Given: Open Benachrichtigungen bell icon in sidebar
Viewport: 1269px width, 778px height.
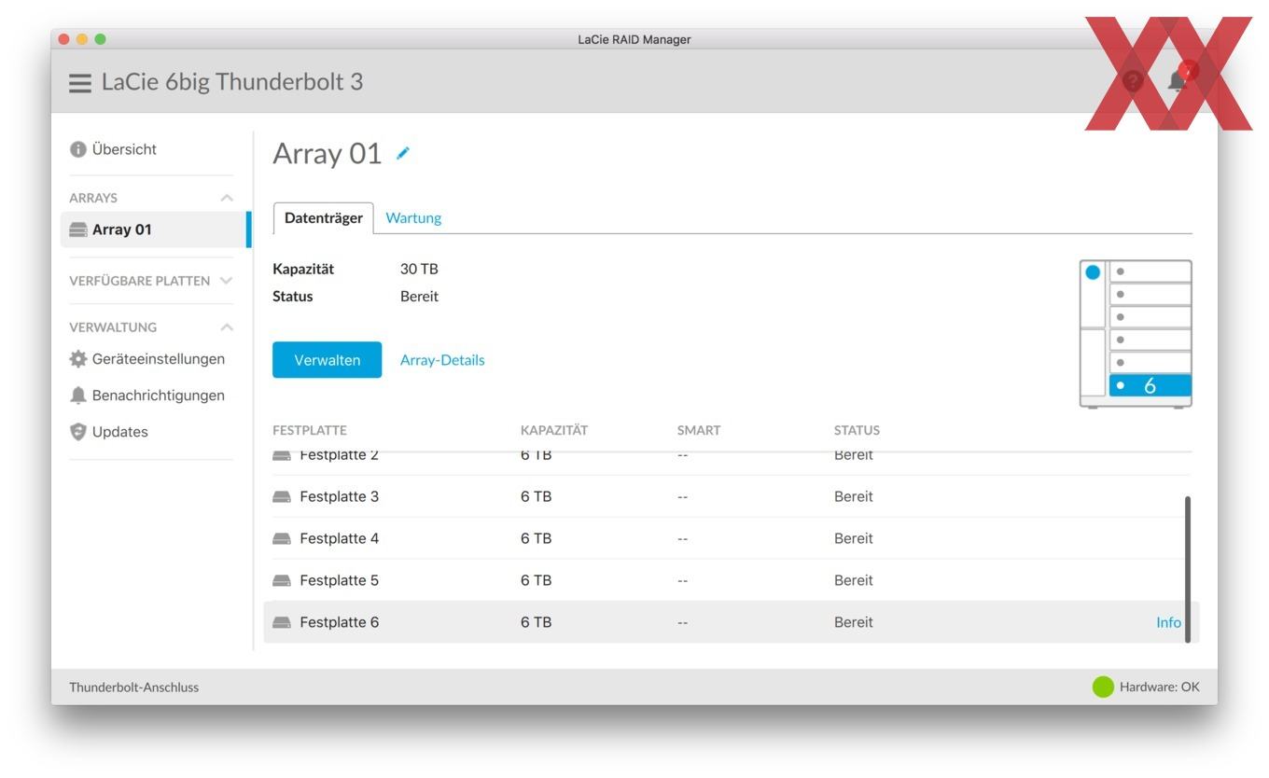Looking at the screenshot, I should pyautogui.click(x=78, y=396).
